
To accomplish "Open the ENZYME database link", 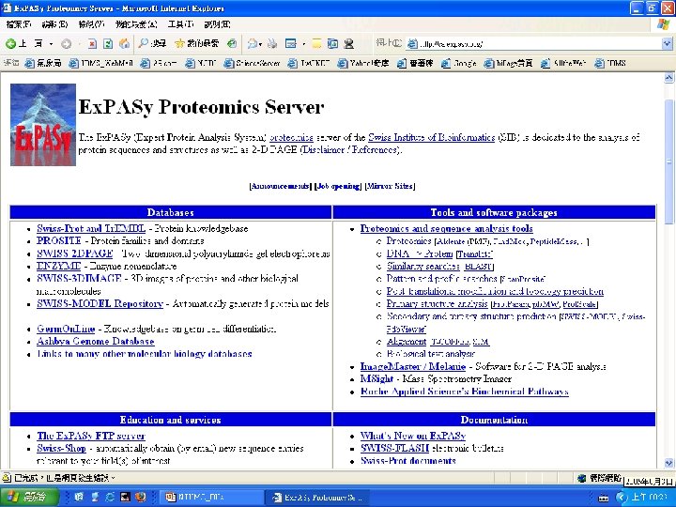I will point(58,266).
